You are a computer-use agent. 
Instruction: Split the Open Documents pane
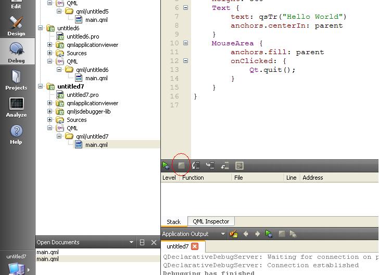click(142, 242)
